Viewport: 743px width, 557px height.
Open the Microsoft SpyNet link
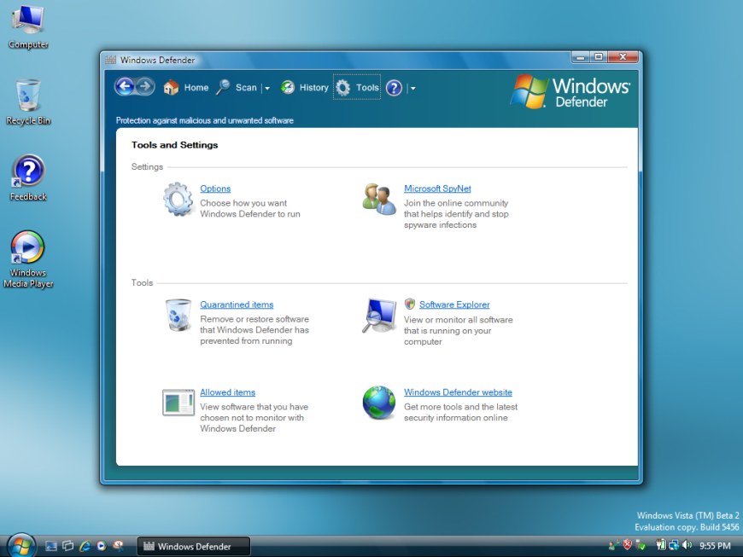(437, 189)
